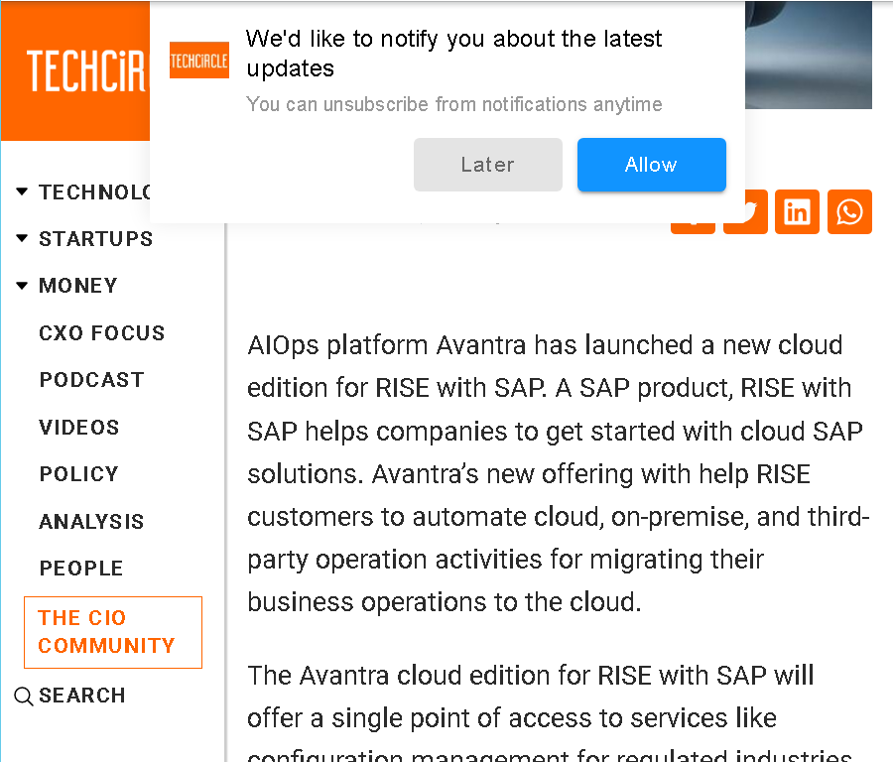Click the notification headline text

(x=453, y=54)
